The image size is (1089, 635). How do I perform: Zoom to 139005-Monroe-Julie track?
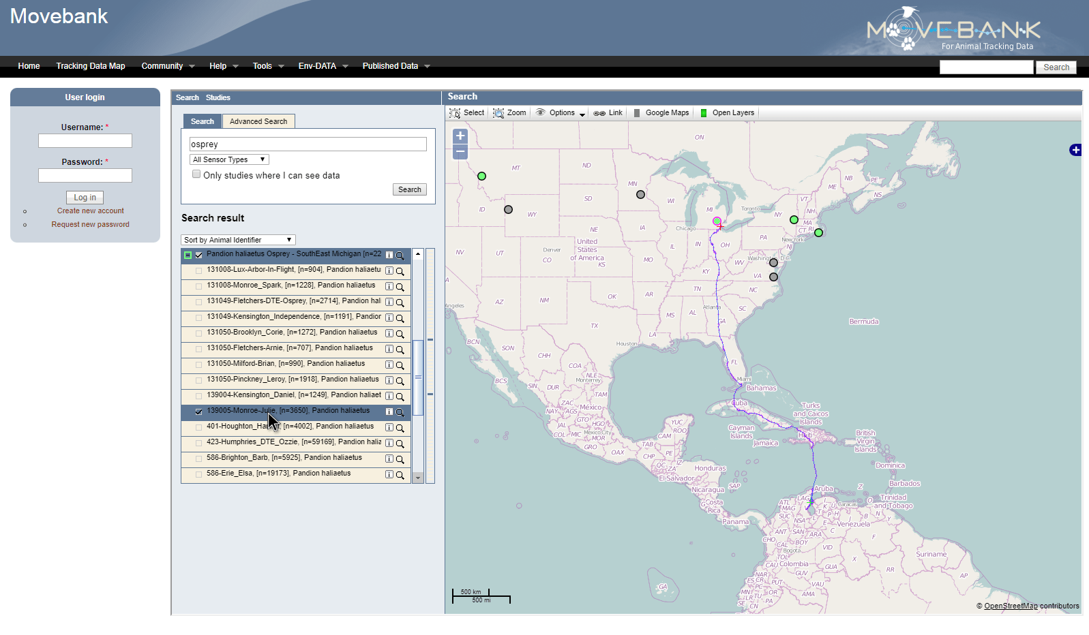click(400, 412)
